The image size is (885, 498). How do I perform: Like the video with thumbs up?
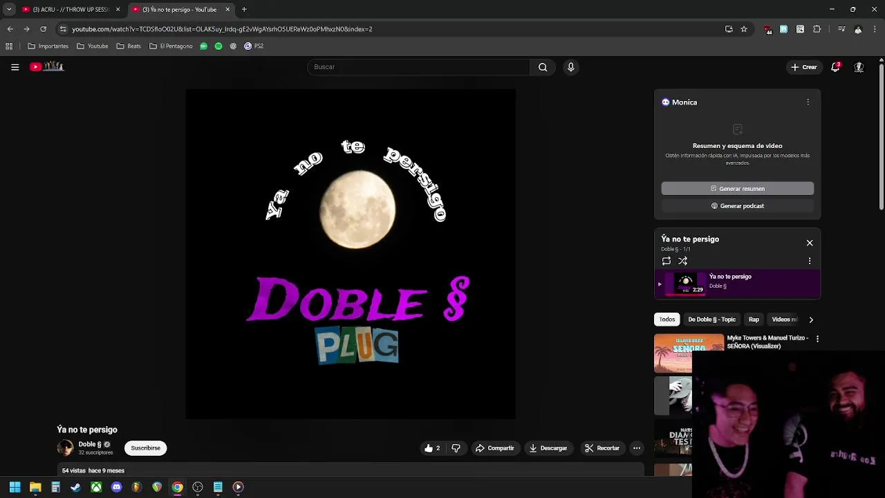click(x=432, y=448)
